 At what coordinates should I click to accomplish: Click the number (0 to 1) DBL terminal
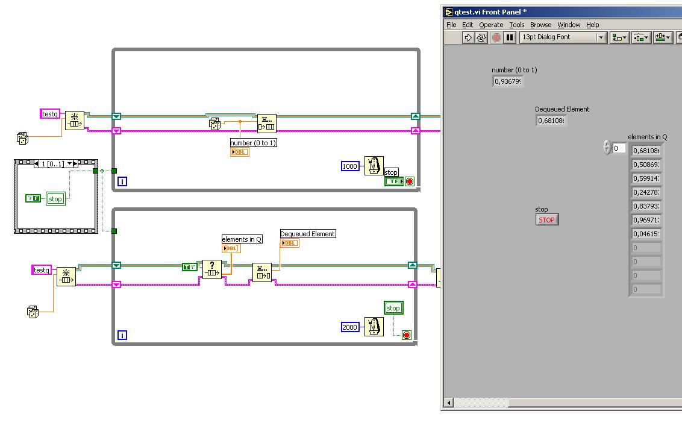(240, 152)
